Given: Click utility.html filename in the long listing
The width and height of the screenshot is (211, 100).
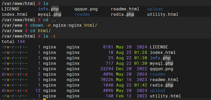Looking at the screenshot, I should 165,96.
